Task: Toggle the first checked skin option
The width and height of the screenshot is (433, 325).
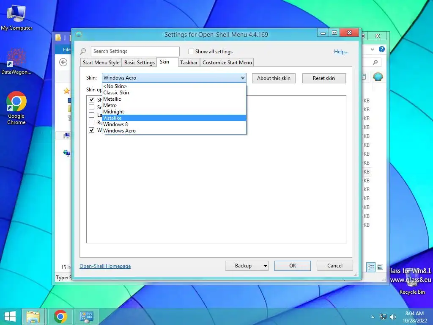Action: point(91,99)
